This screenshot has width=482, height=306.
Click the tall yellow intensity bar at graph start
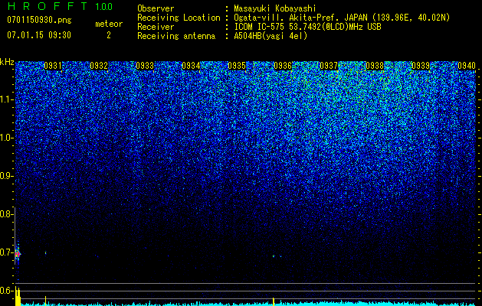pos(18,297)
